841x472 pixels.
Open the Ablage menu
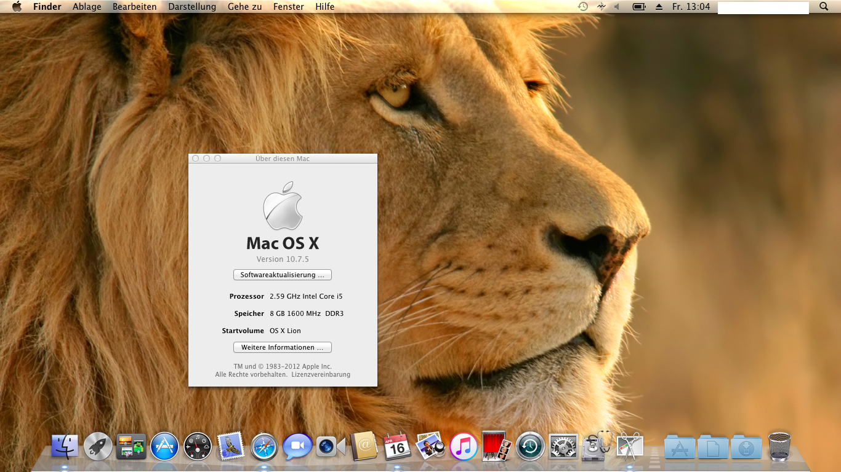87,7
